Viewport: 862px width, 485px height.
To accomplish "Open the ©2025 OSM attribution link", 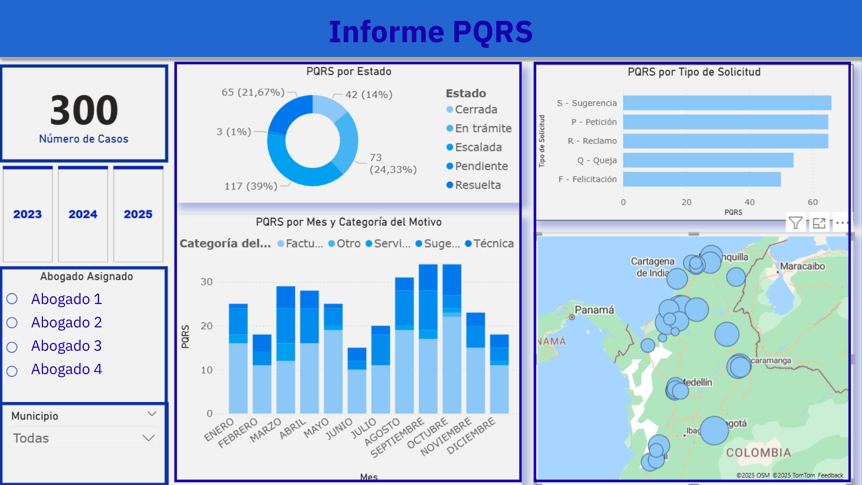I will pos(753,475).
